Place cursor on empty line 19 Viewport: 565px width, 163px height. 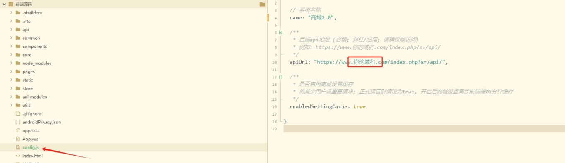click(424, 129)
